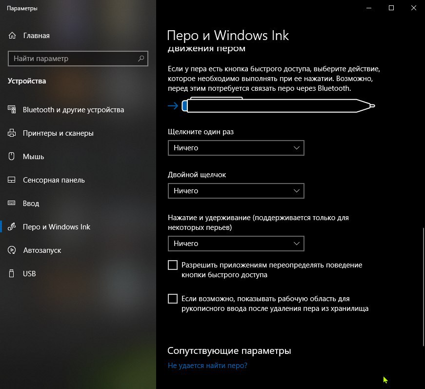Click the Не удается найти перо? link
Image resolution: width=425 pixels, height=389 pixels.
208,366
